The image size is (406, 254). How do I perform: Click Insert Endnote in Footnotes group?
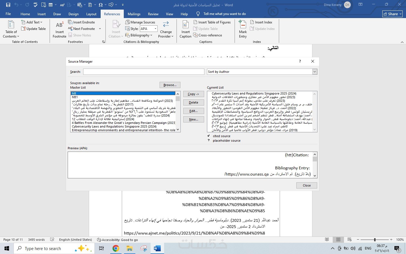pos(81,22)
